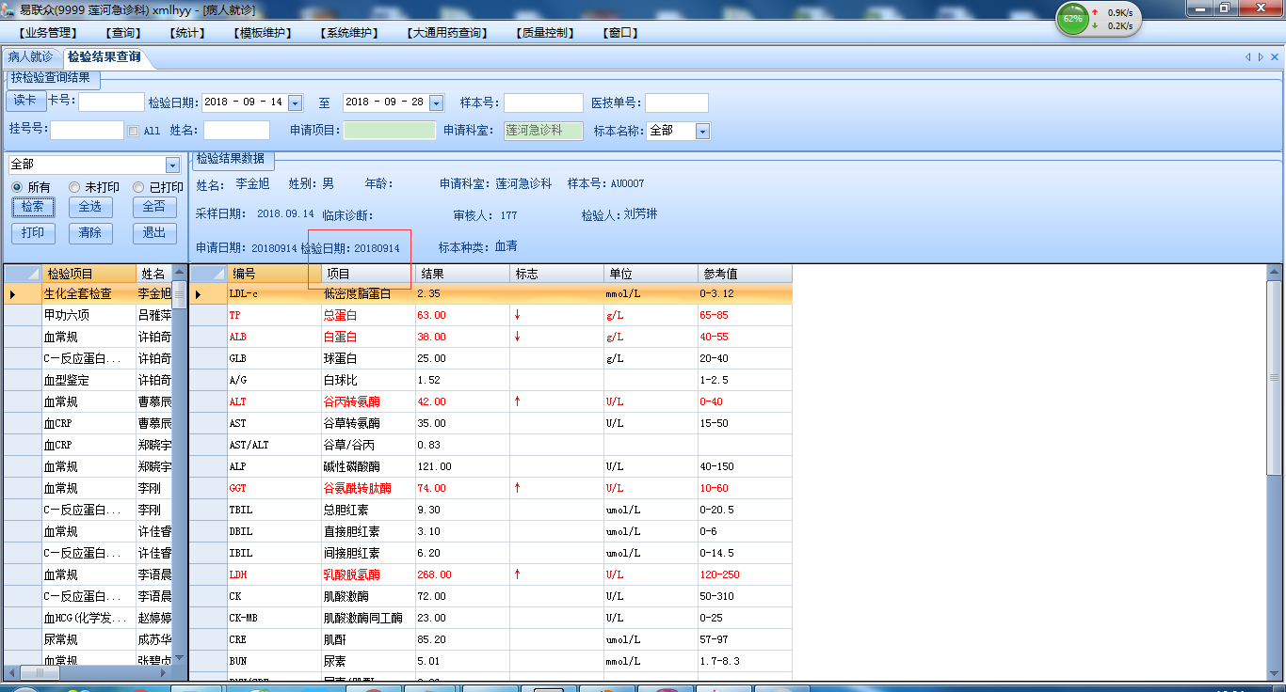The width and height of the screenshot is (1286, 692).
Task: Click the 检索 search button
Action: click(x=33, y=207)
